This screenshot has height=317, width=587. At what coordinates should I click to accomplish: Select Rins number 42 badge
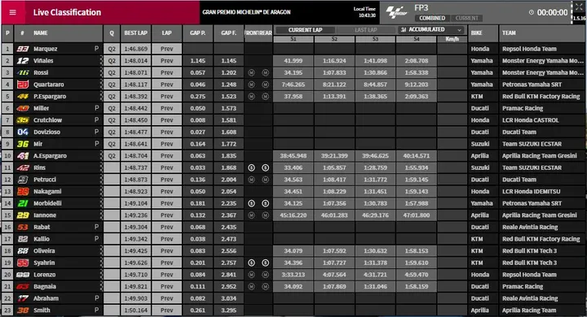(x=23, y=167)
